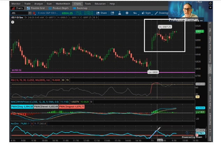Viewport: 221px width, 146px height.
Task: Click the Fri date marker on time axis
Action: pos(152,140)
